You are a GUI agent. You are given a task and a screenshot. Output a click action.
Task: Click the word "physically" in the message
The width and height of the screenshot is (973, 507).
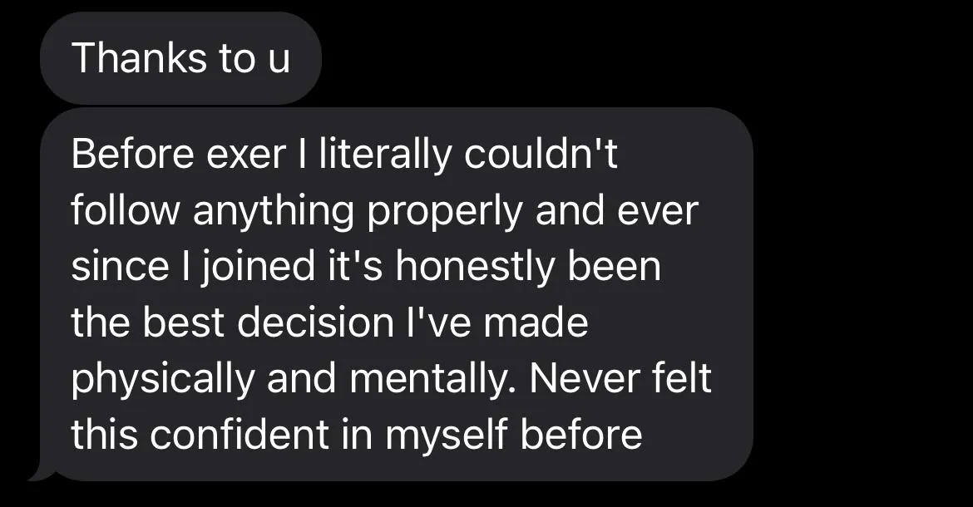pos(163,380)
